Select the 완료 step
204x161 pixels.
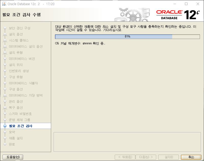pos(12,144)
